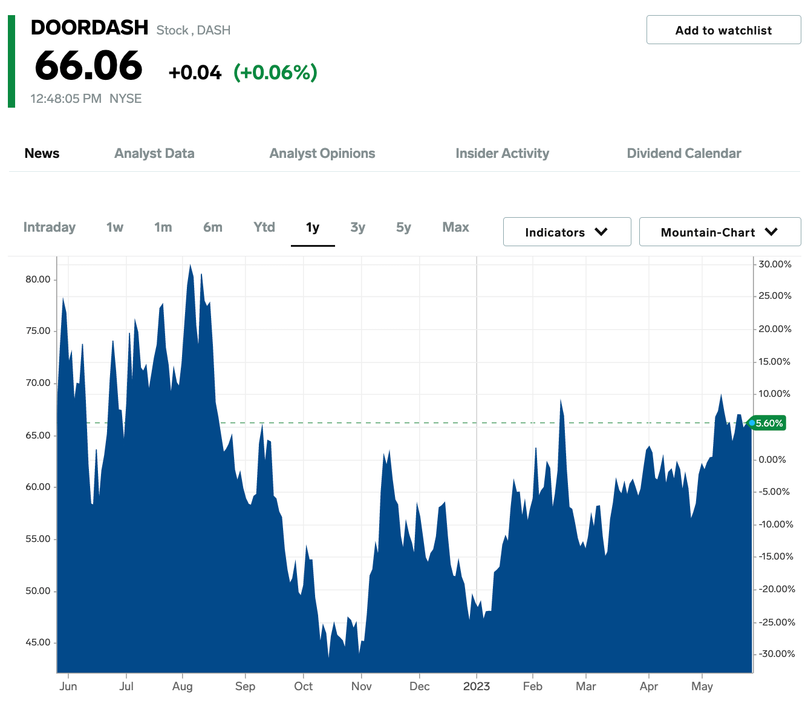
Task: View the Dividend Calendar section
Action: click(683, 153)
